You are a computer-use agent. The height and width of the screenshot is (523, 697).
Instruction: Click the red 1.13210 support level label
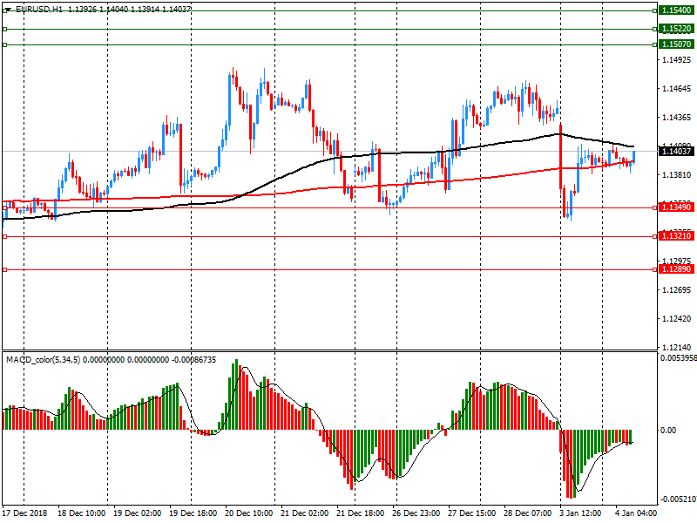tap(676, 236)
